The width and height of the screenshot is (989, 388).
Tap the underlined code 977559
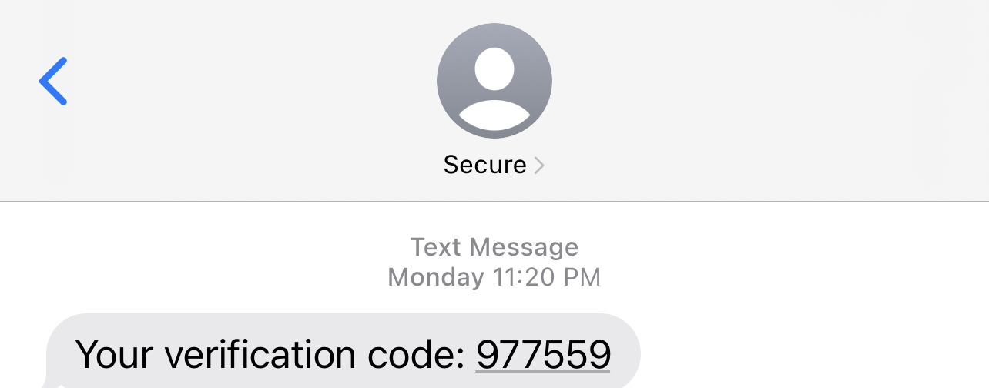[x=543, y=354]
